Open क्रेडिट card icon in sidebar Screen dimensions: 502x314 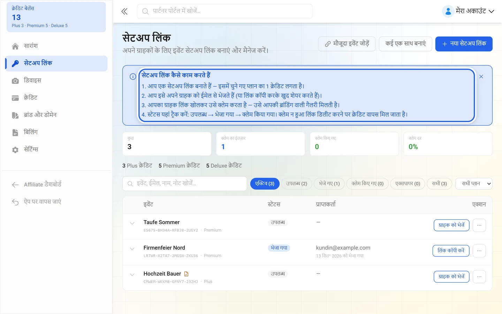[15, 98]
